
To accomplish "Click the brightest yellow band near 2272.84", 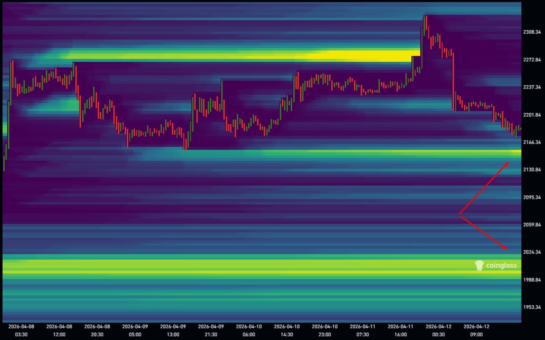I will tap(362, 56).
